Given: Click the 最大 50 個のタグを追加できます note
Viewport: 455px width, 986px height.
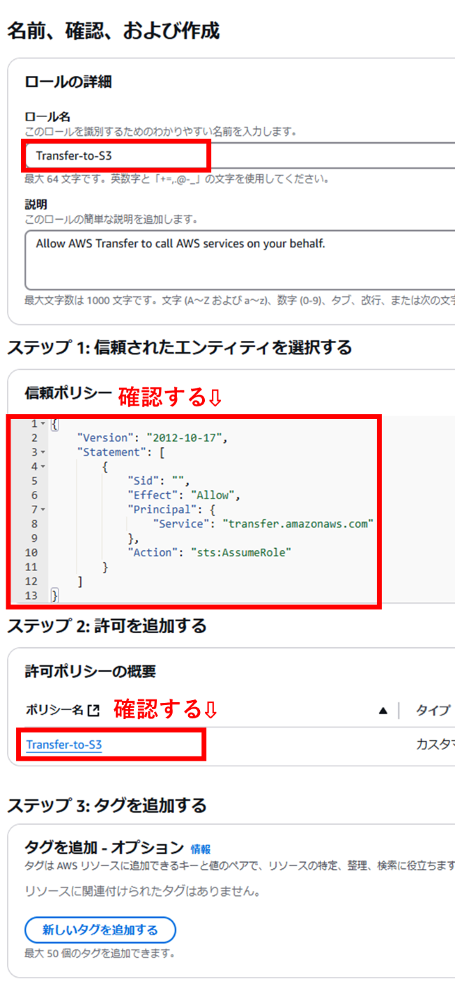Looking at the screenshot, I should (x=100, y=954).
